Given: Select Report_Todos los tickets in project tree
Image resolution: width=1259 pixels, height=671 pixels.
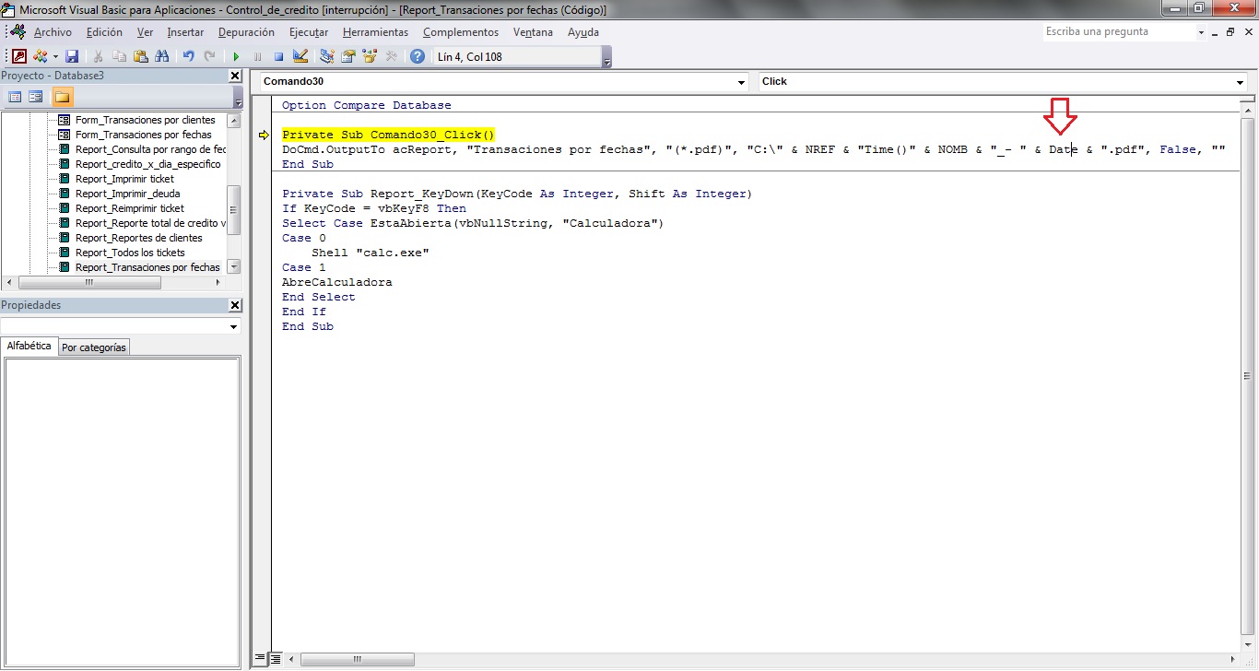Looking at the screenshot, I should coord(130,253).
